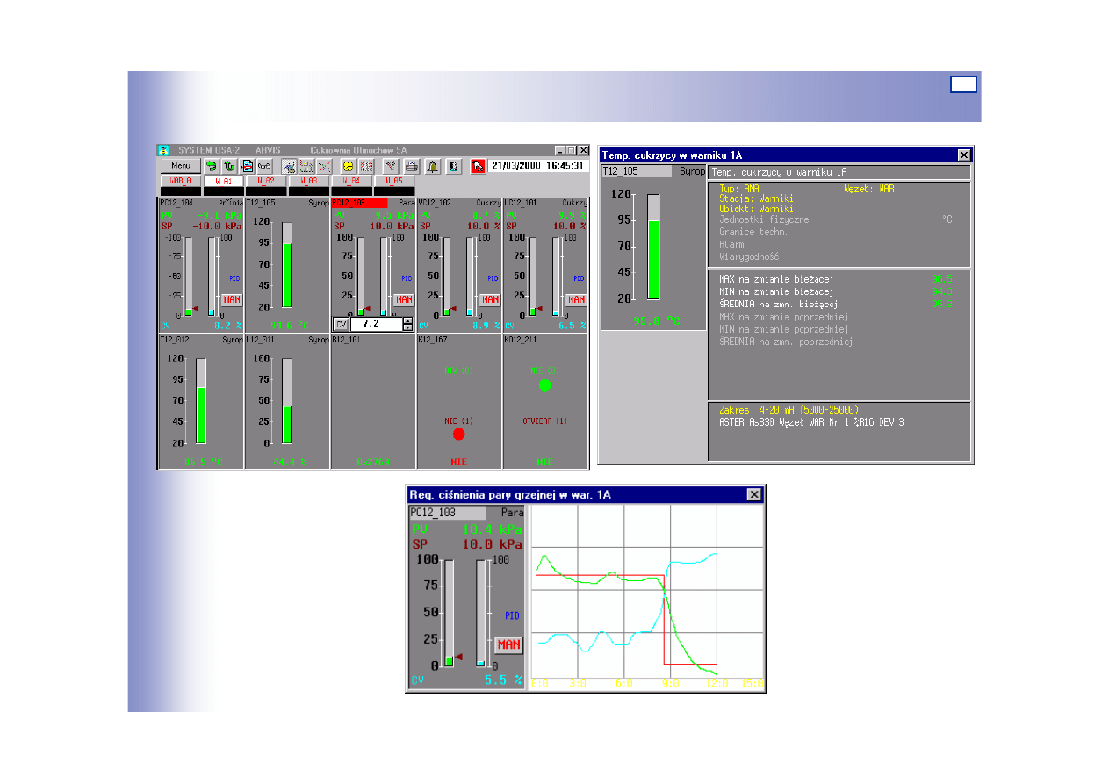Decrease CV value with spinner down arrow
Viewport: 1109px width, 784px height.
point(407,327)
